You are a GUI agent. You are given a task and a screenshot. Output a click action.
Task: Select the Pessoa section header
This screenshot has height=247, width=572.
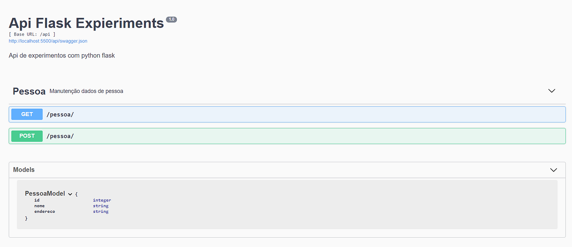pos(29,91)
